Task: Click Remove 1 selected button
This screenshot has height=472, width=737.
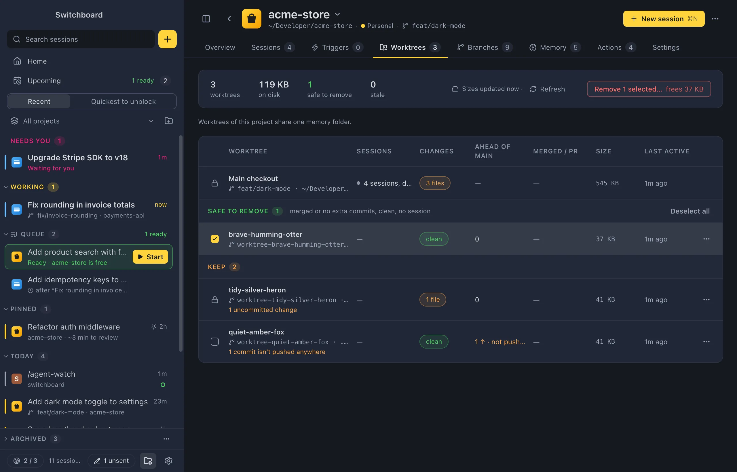Action: [649, 89]
